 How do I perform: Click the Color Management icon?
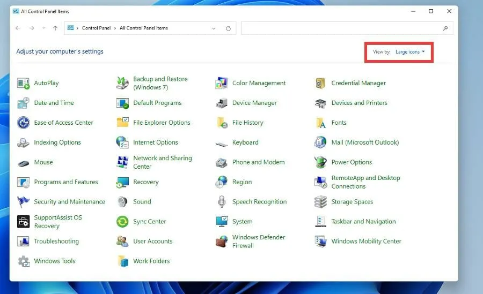pyautogui.click(x=222, y=84)
